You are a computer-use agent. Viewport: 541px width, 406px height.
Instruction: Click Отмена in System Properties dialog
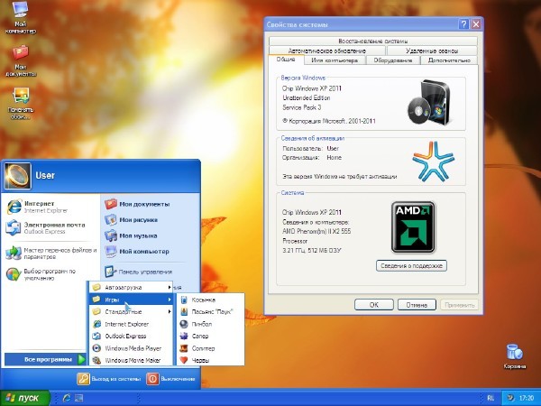(417, 305)
